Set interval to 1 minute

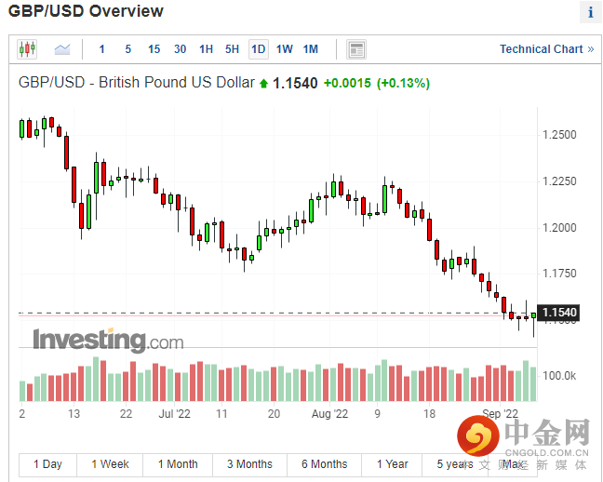tap(101, 49)
